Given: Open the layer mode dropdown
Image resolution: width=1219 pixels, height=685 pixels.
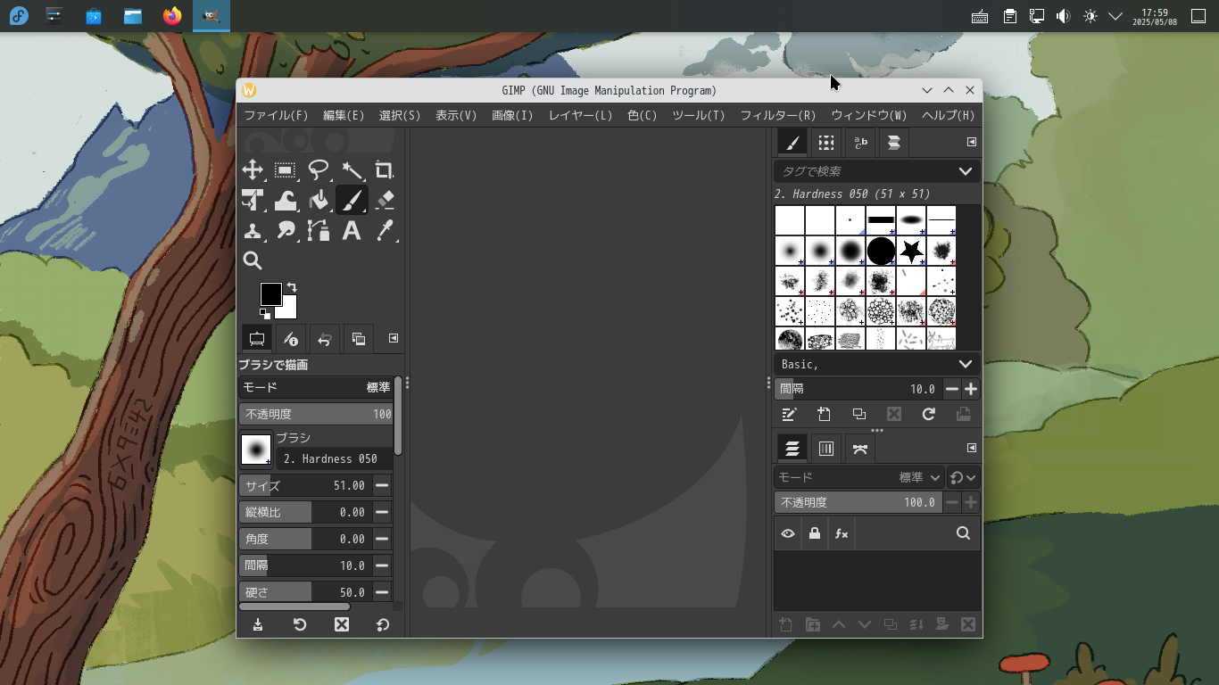Looking at the screenshot, I should coord(919,478).
